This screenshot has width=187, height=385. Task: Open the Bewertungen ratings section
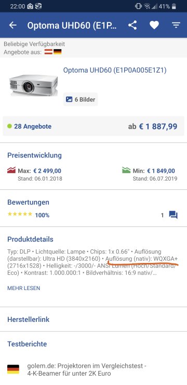click(x=29, y=202)
